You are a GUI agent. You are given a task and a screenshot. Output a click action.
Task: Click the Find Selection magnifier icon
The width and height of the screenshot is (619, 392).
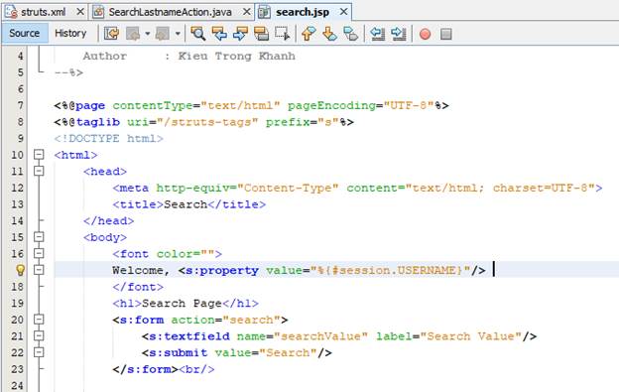197,34
